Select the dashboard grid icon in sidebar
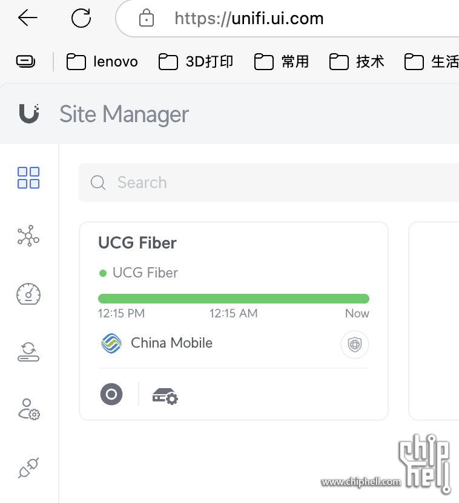The width and height of the screenshot is (459, 503). 28,177
